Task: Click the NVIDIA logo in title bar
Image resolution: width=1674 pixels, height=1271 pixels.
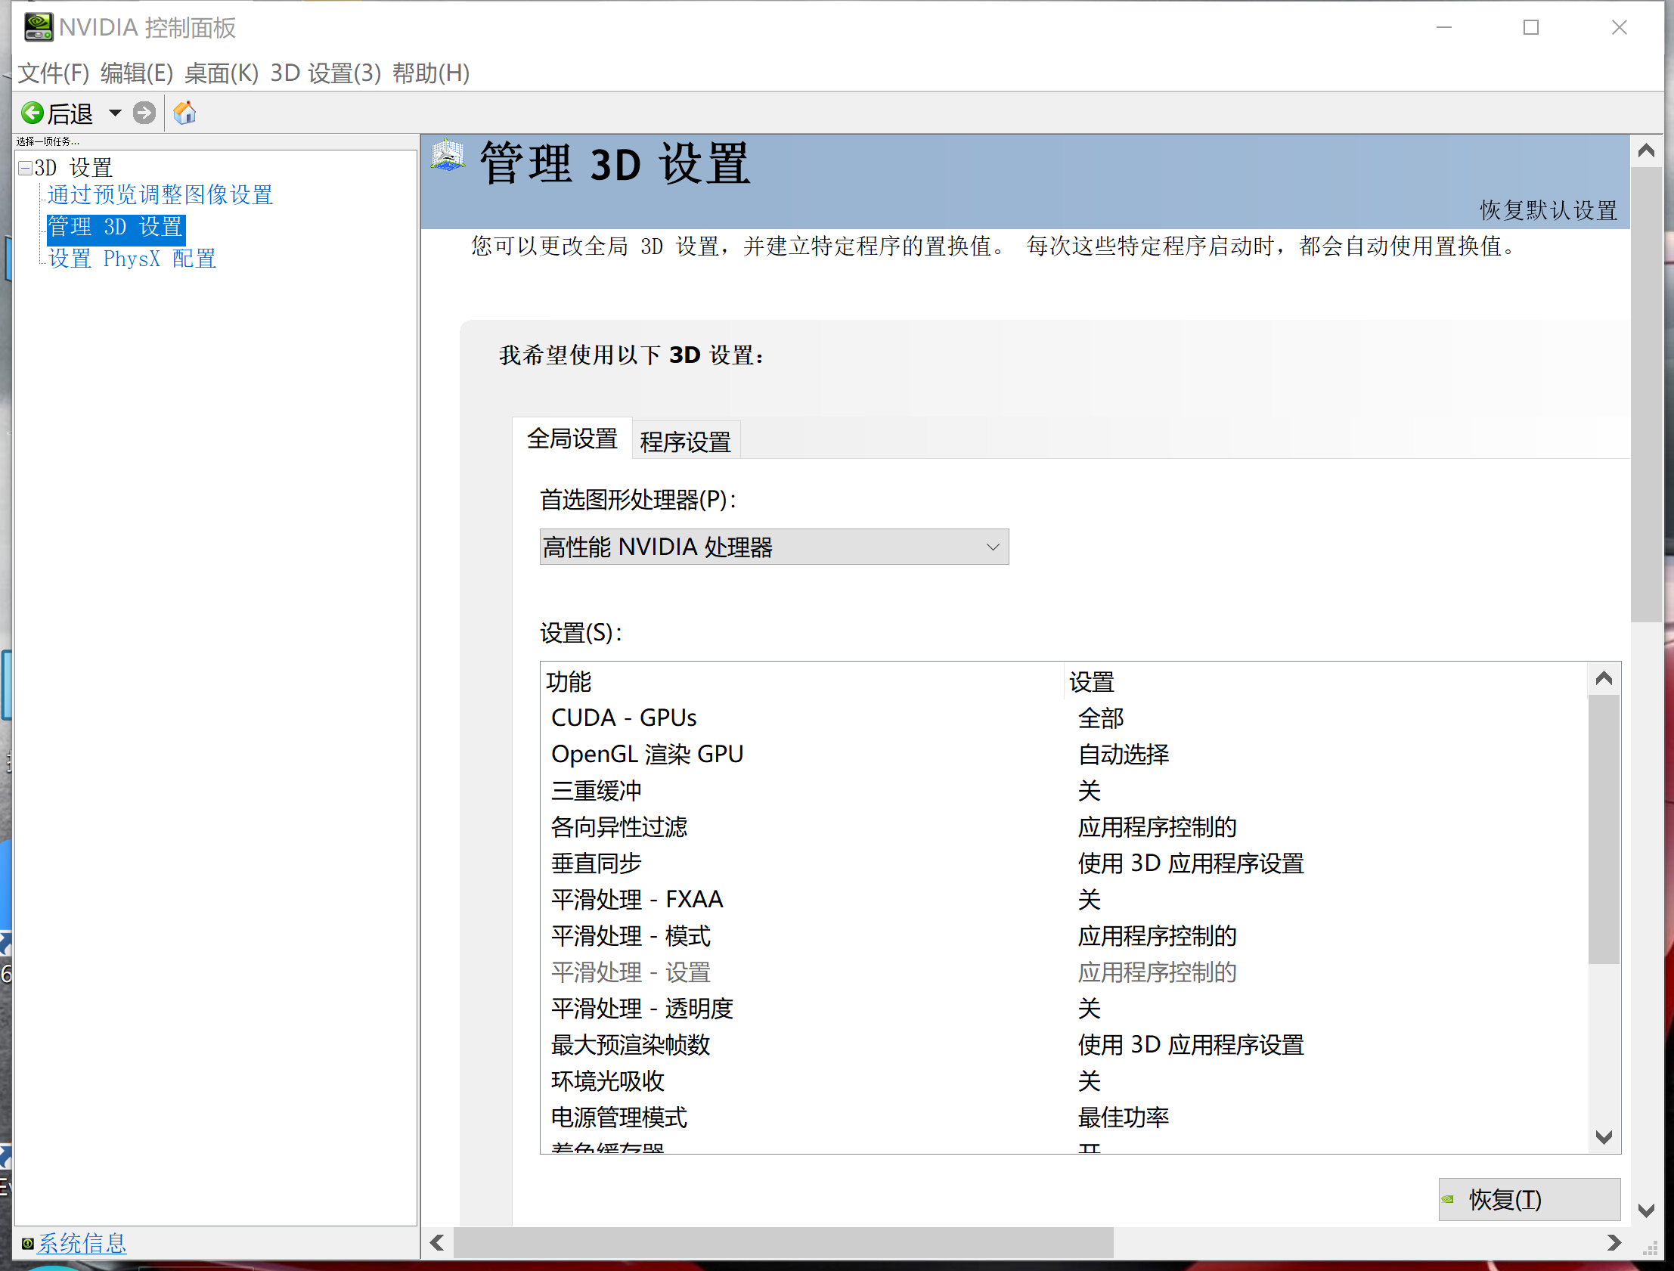Action: click(x=38, y=27)
